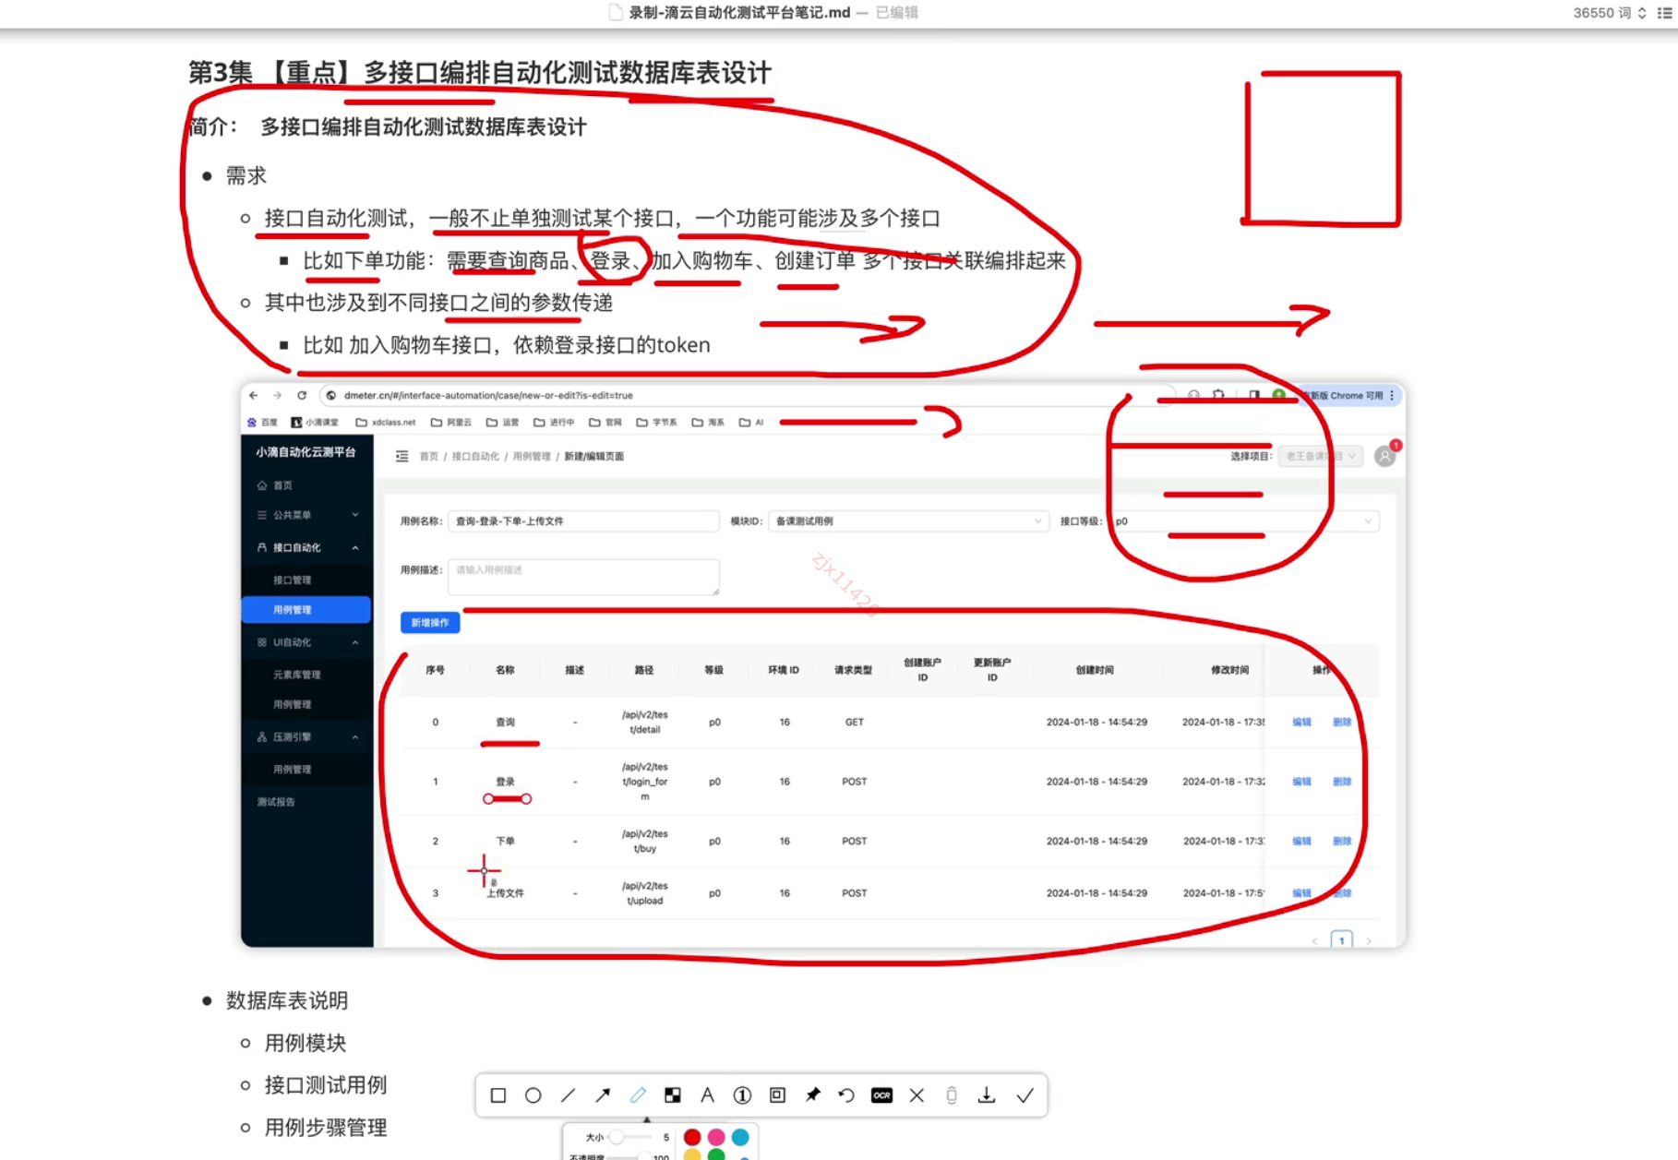Pick the red pen color
This screenshot has height=1160, width=1678.
point(692,1137)
